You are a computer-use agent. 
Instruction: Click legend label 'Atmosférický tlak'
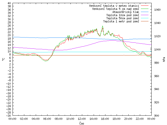[x=126, y=12]
